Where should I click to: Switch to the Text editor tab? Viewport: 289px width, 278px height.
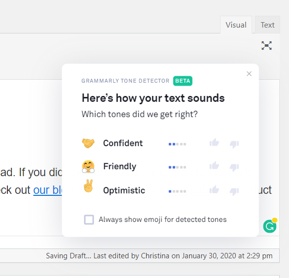pos(267,25)
